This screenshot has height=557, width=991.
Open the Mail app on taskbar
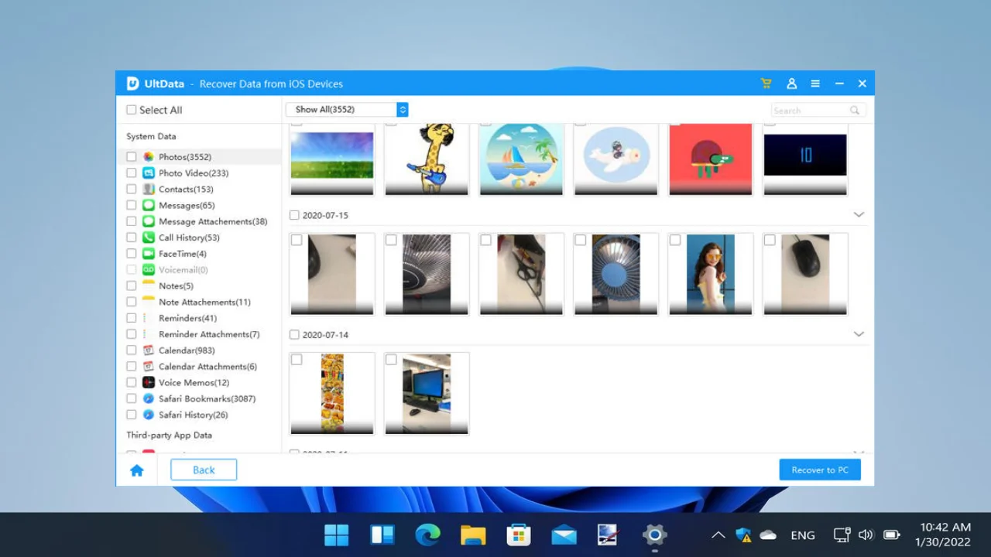coord(564,535)
